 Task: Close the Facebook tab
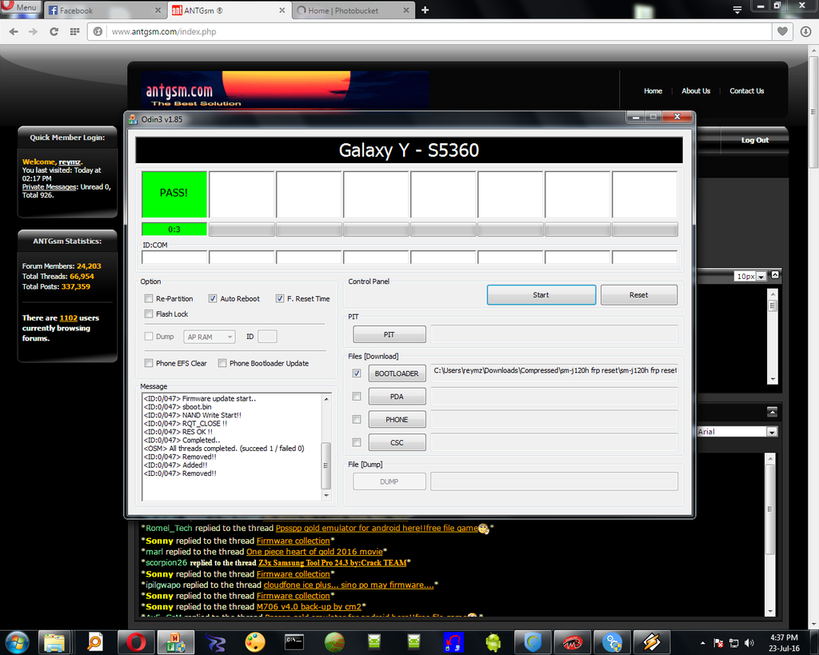pyautogui.click(x=158, y=10)
